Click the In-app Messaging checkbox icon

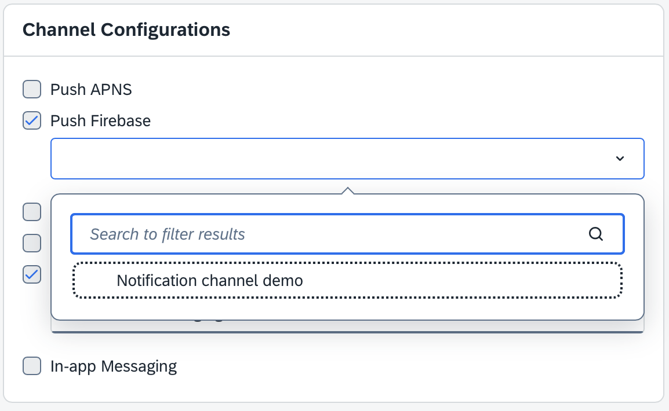point(32,366)
